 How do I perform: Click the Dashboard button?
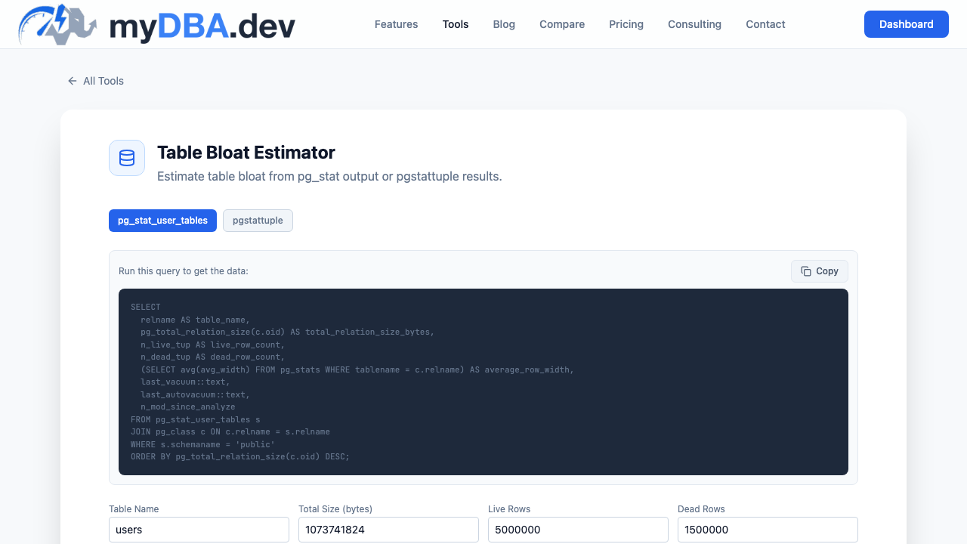pyautogui.click(x=907, y=24)
